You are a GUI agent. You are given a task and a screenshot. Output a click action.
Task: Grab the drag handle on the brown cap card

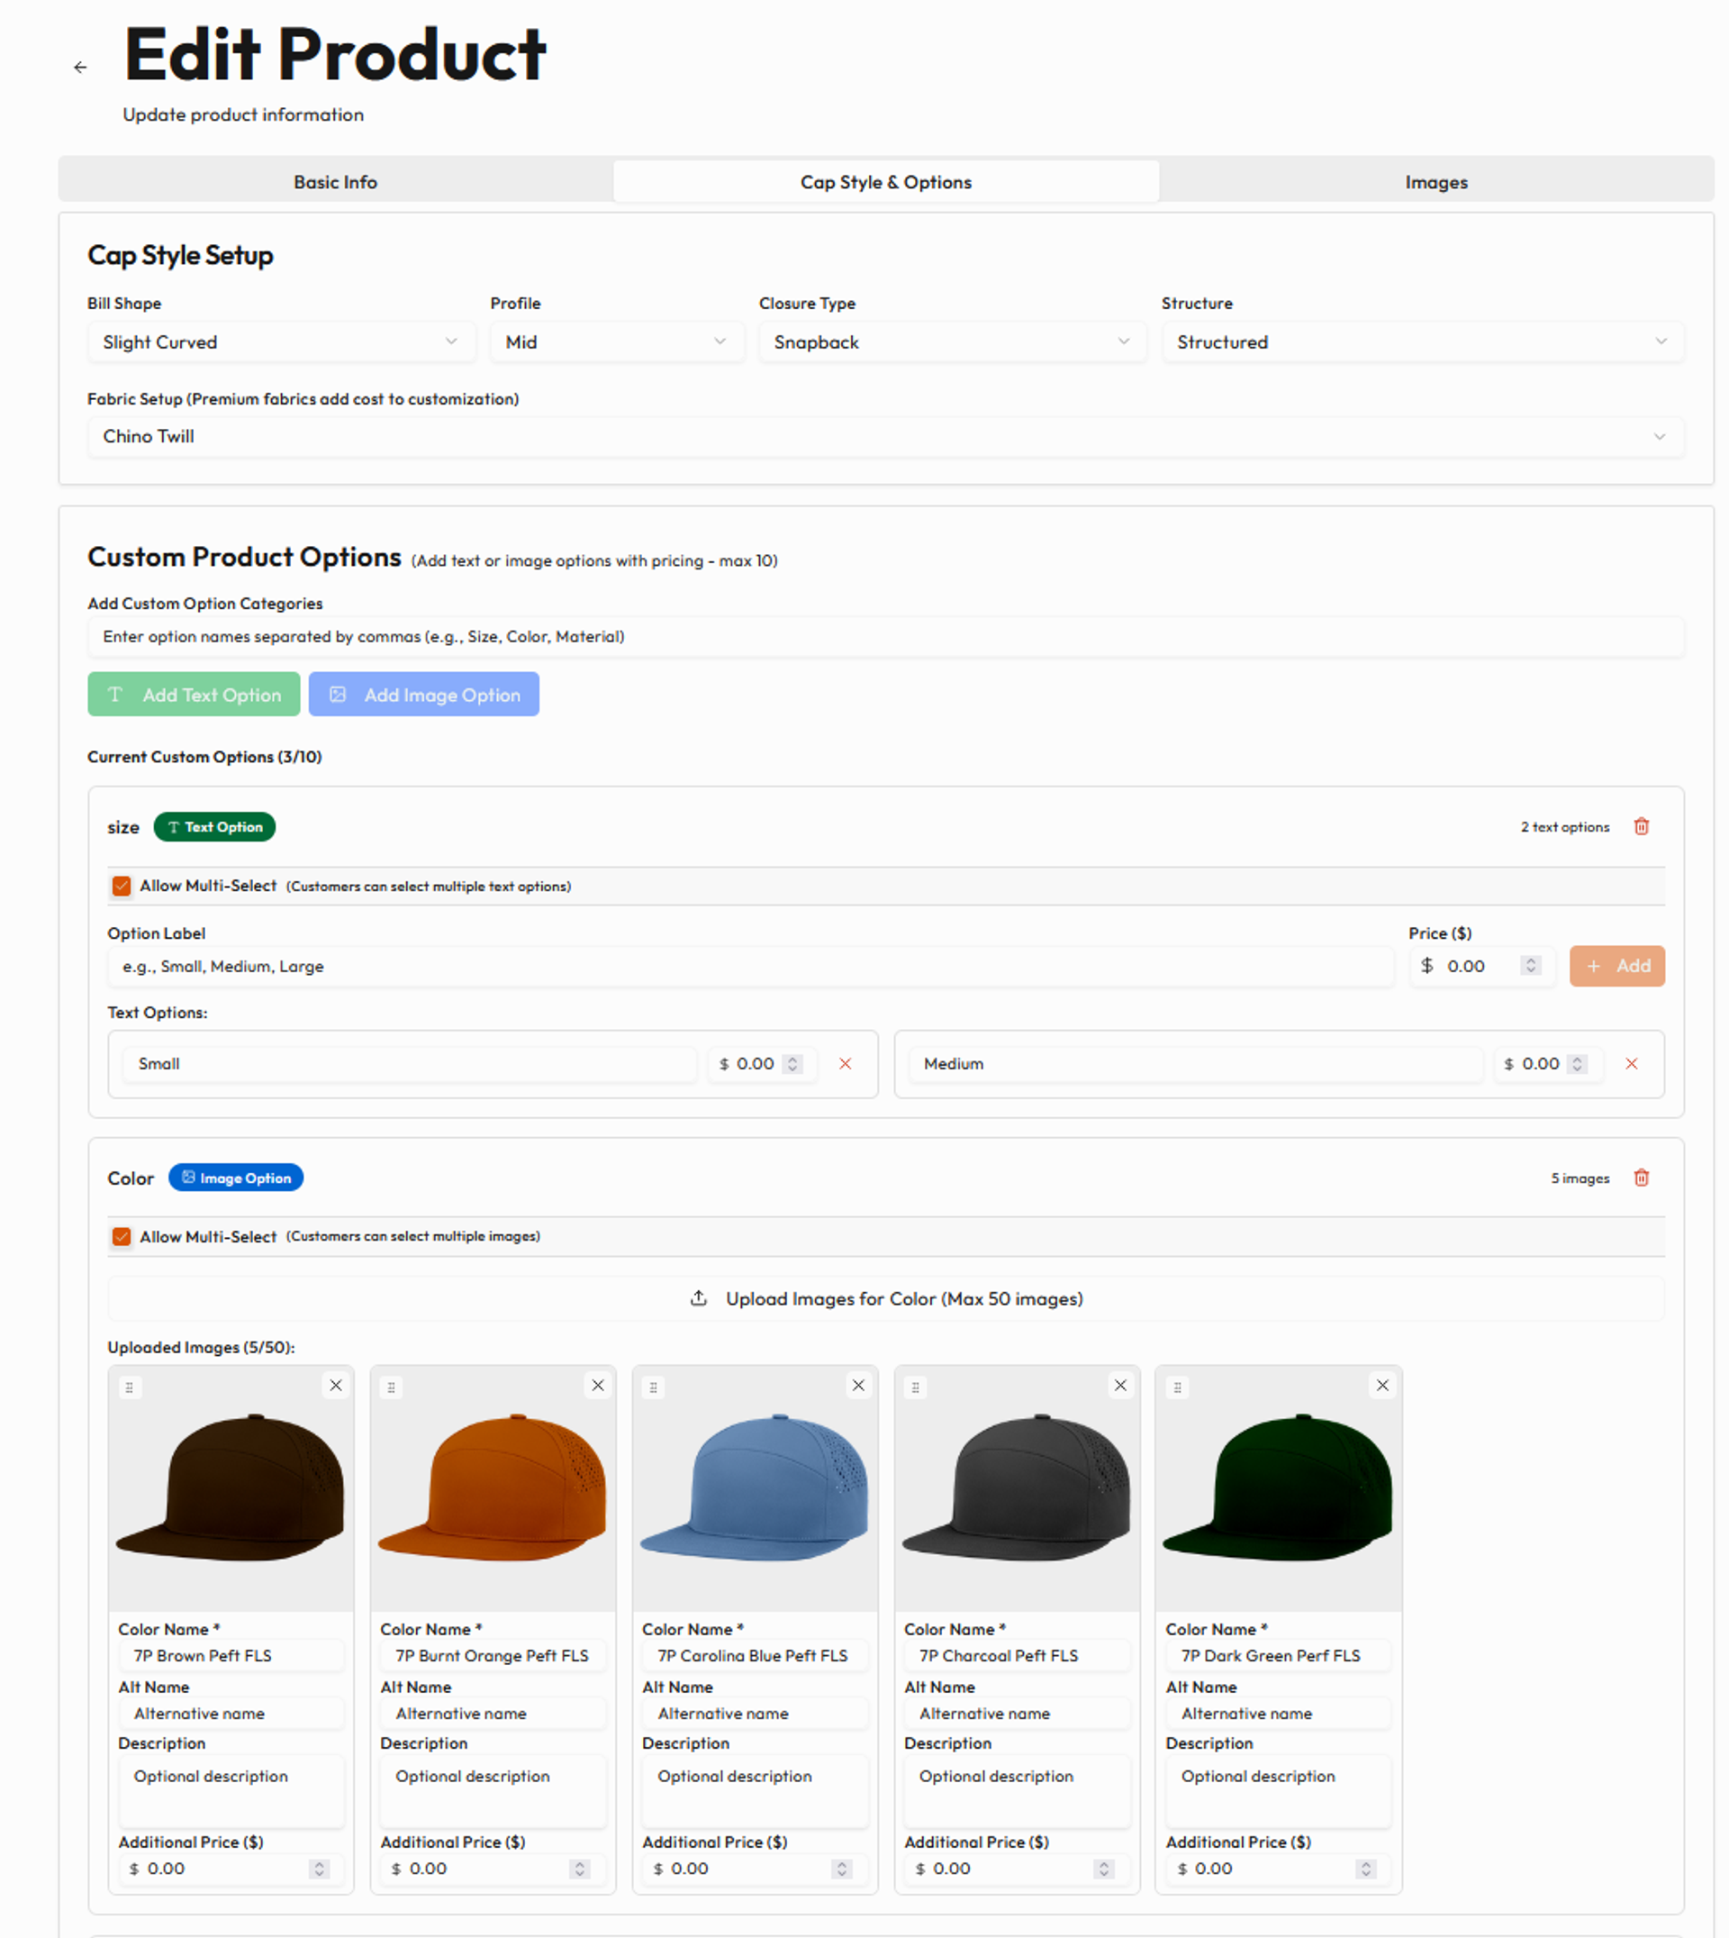(129, 1388)
